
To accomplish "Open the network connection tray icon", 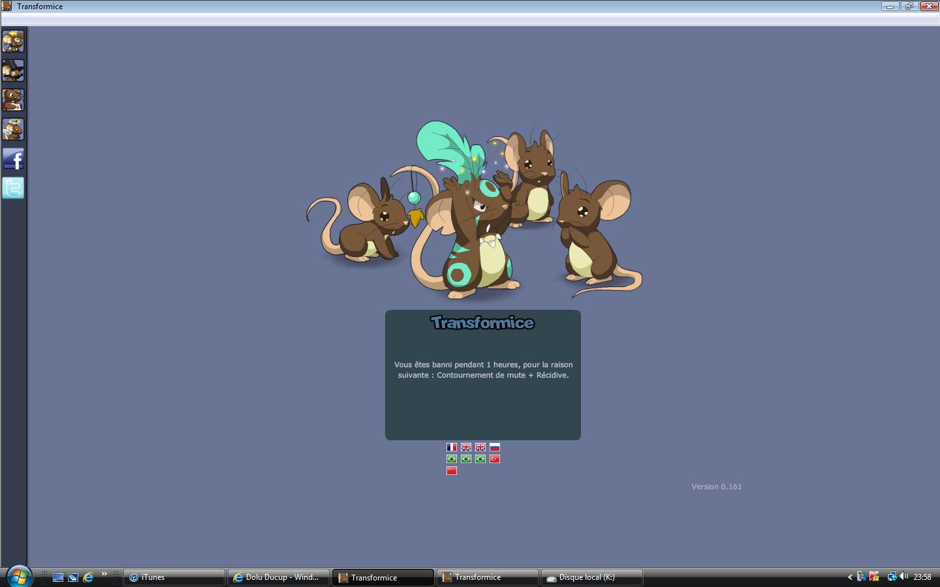I will tap(892, 577).
